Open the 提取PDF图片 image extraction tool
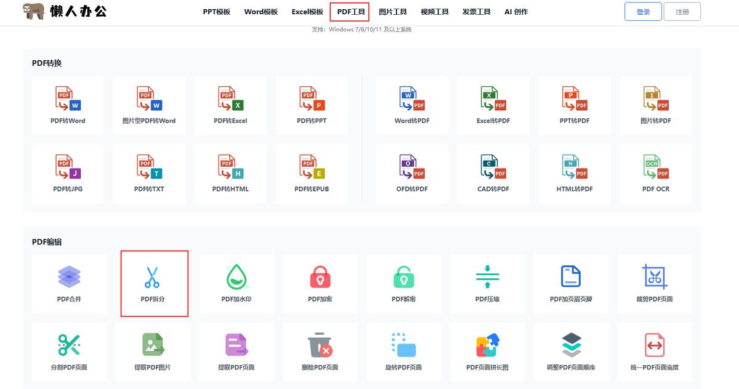 (153, 352)
